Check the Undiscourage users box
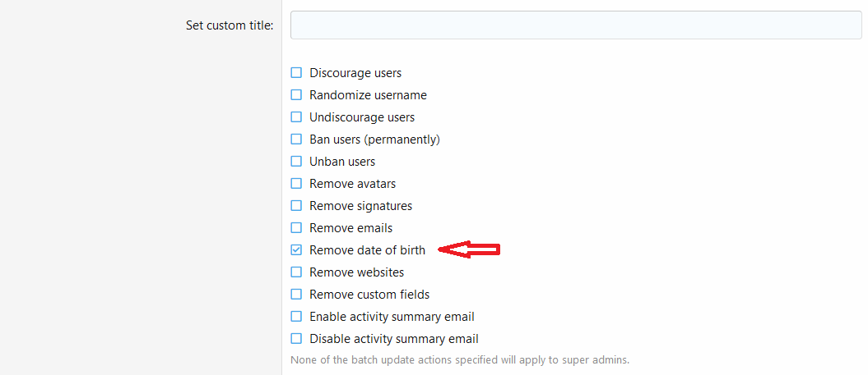Screen dimensions: 868x375 click(x=297, y=117)
